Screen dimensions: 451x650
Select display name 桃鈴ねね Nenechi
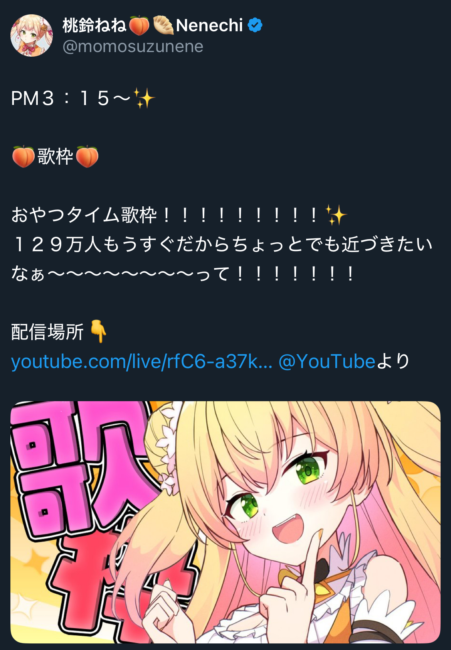(x=153, y=25)
